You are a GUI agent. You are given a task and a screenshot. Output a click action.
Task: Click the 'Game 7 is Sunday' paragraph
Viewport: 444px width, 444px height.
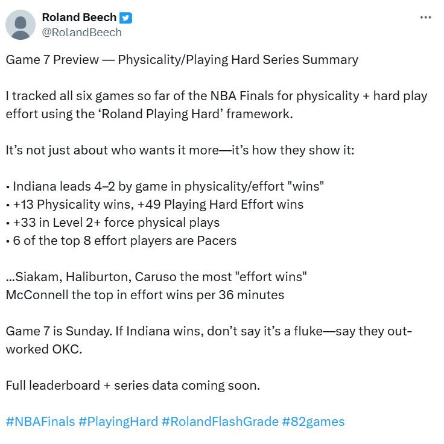pos(209,340)
